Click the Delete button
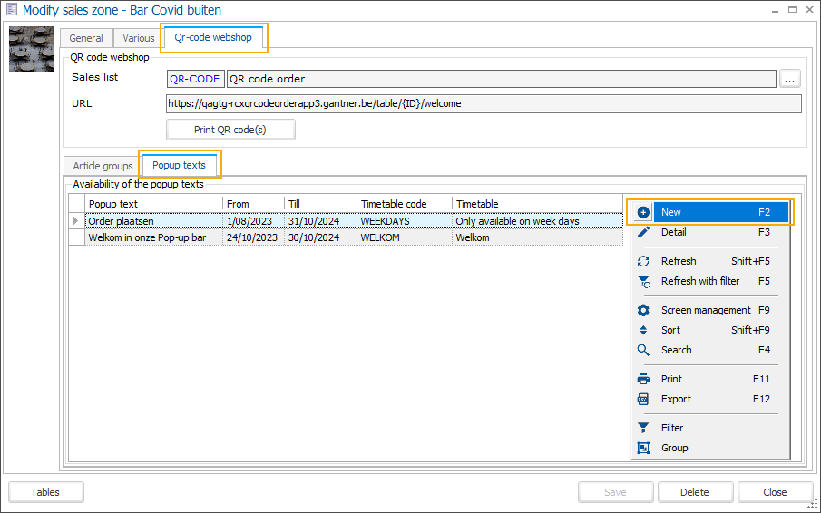This screenshot has width=821, height=513. pyautogui.click(x=694, y=492)
